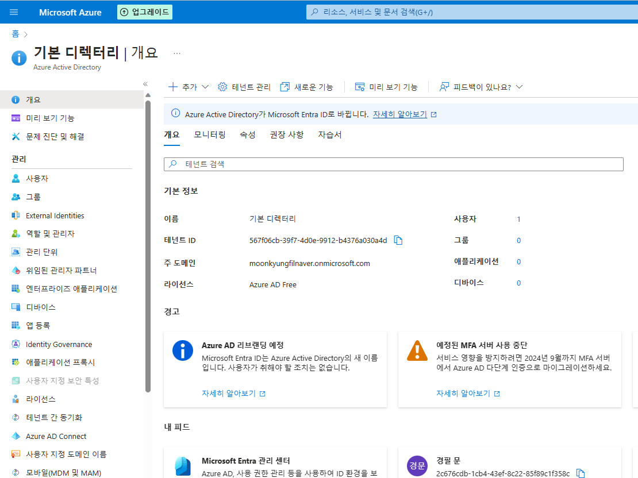Click 테넌트 관리 gear toolbar item

pyautogui.click(x=244, y=87)
